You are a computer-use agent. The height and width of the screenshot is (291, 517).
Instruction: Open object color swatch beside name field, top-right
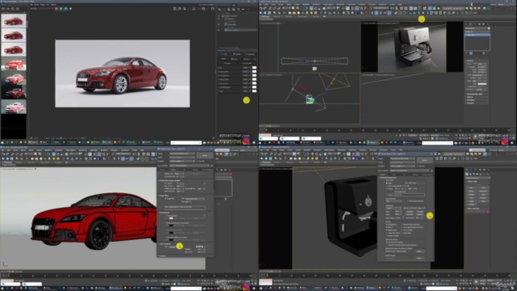[x=489, y=28]
